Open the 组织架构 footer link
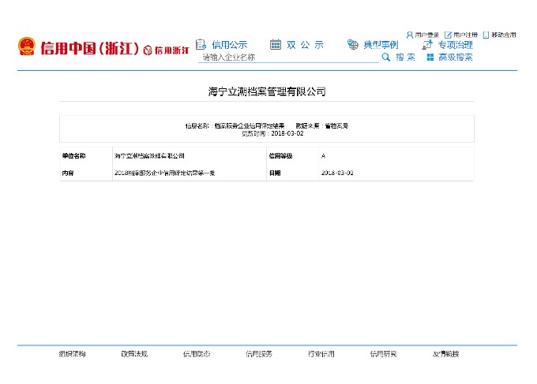Screen dimensions: 537x384 point(72,354)
